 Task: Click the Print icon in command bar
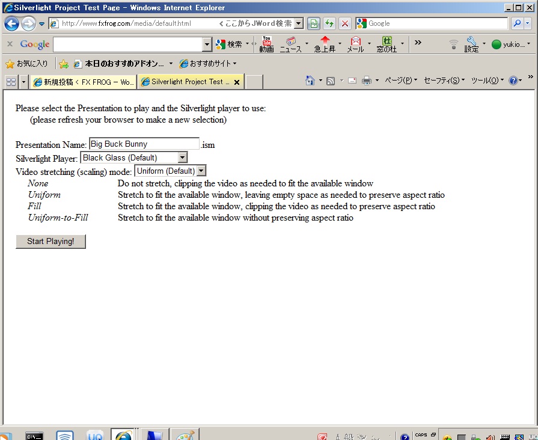[366, 81]
